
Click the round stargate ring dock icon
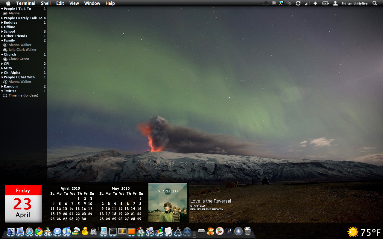(238, 231)
